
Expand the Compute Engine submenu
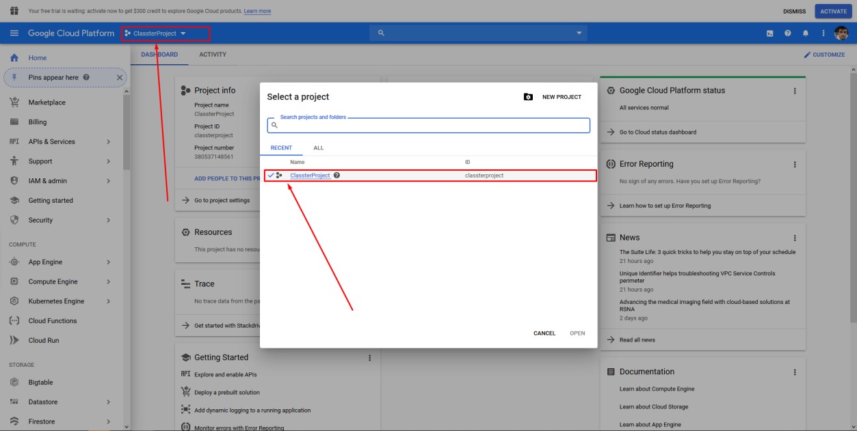click(108, 281)
